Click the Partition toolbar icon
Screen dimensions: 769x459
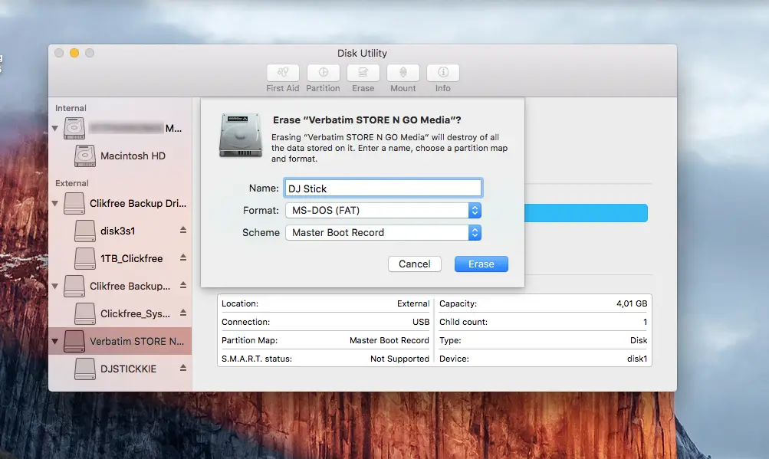(323, 73)
